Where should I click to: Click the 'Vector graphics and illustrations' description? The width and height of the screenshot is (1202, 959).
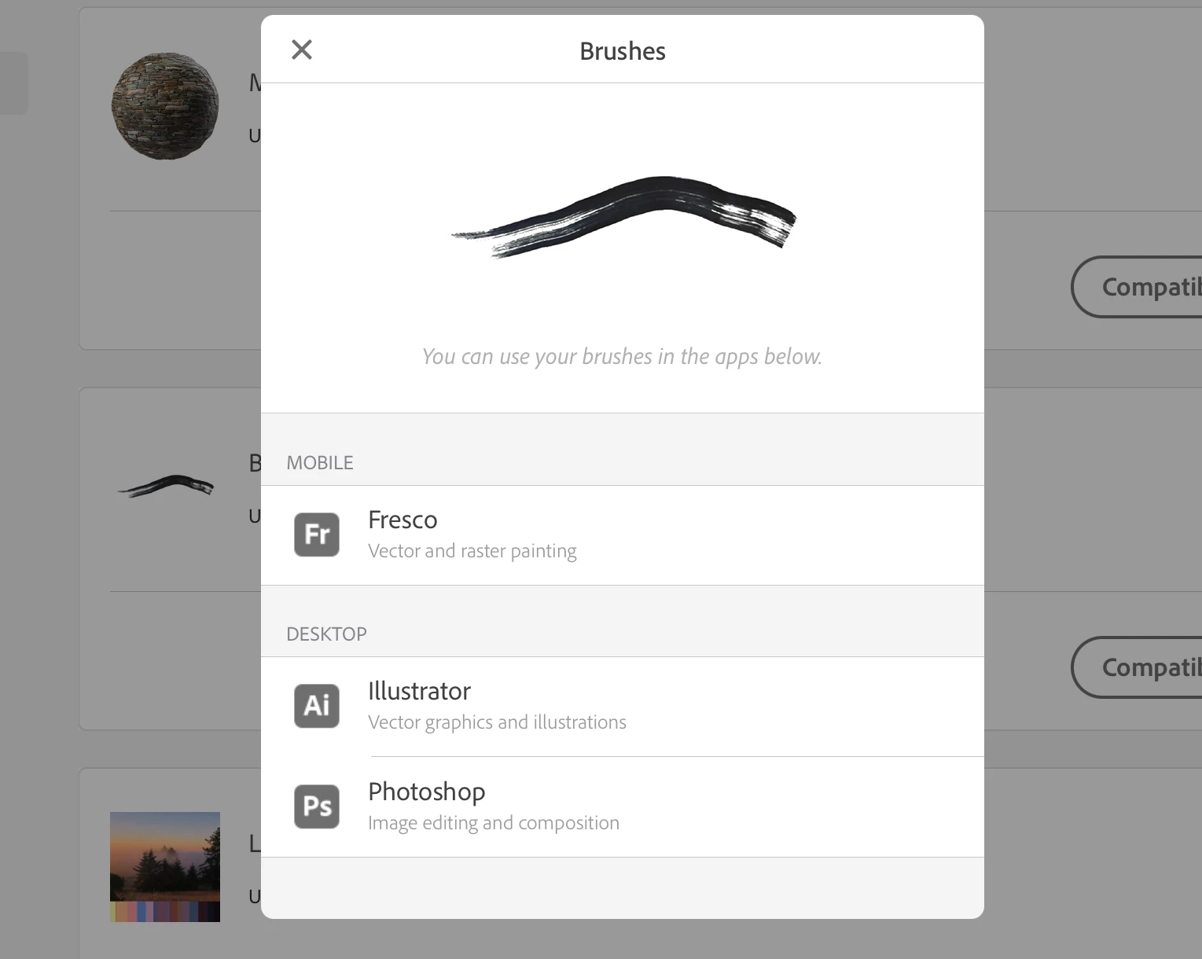point(497,722)
